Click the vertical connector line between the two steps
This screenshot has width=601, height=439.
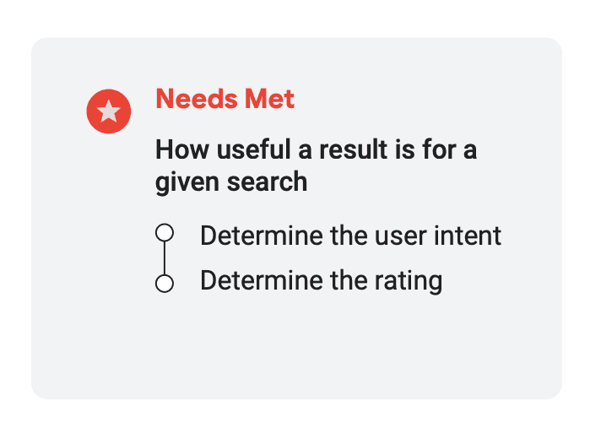tap(165, 258)
